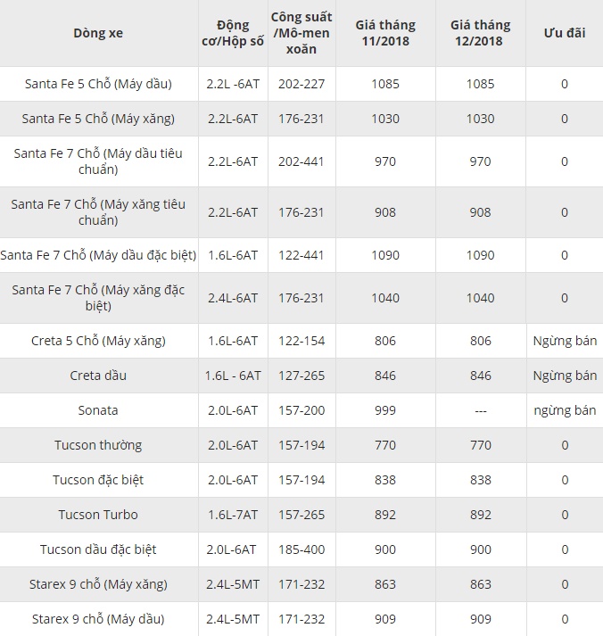The width and height of the screenshot is (603, 636).
Task: Click "Ngừng bán" in the Creta dầu row
Action: point(564,376)
